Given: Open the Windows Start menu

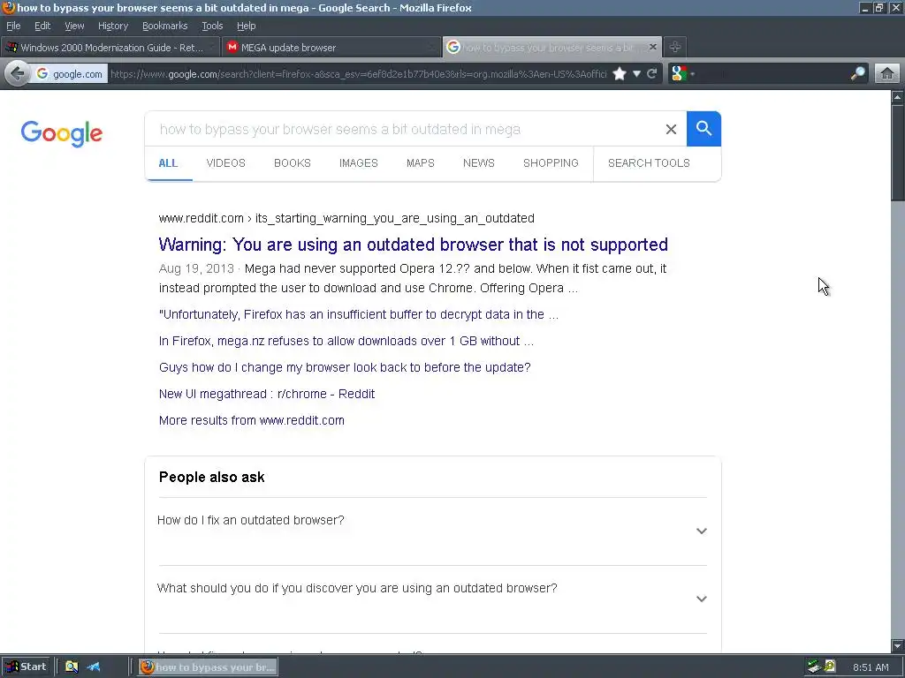Looking at the screenshot, I should pyautogui.click(x=26, y=667).
